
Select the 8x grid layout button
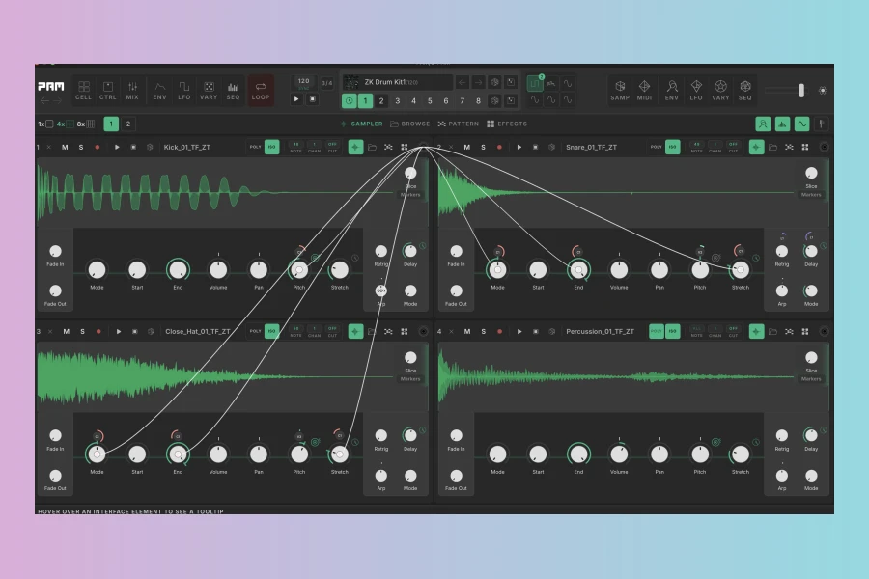tap(86, 124)
